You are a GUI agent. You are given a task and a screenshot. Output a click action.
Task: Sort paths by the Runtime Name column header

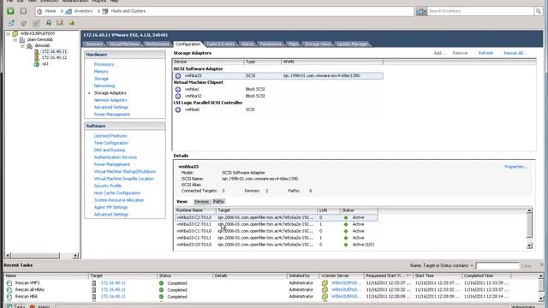coord(195,210)
